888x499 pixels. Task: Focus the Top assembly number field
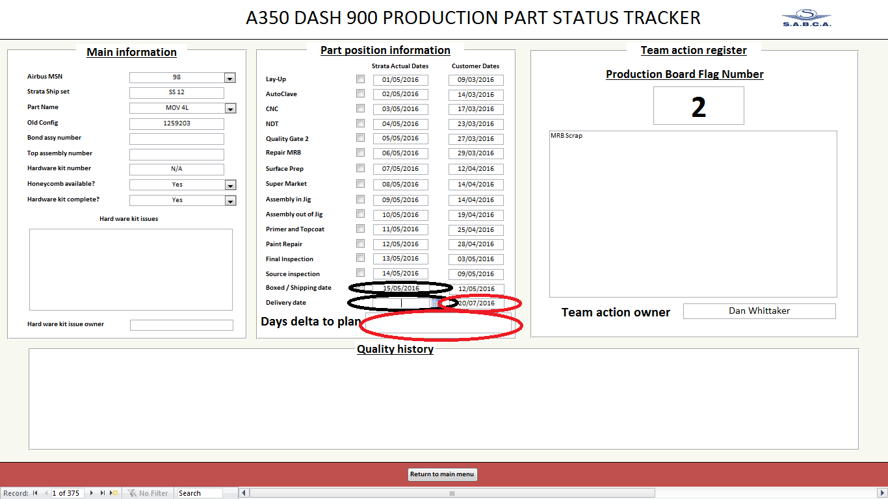click(x=177, y=154)
